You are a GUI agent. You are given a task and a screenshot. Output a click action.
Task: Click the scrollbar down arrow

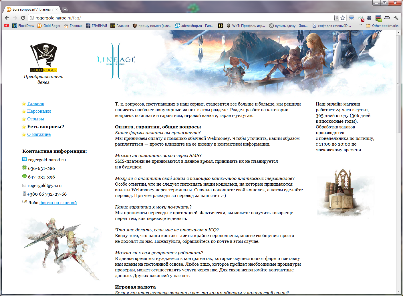tap(398, 291)
